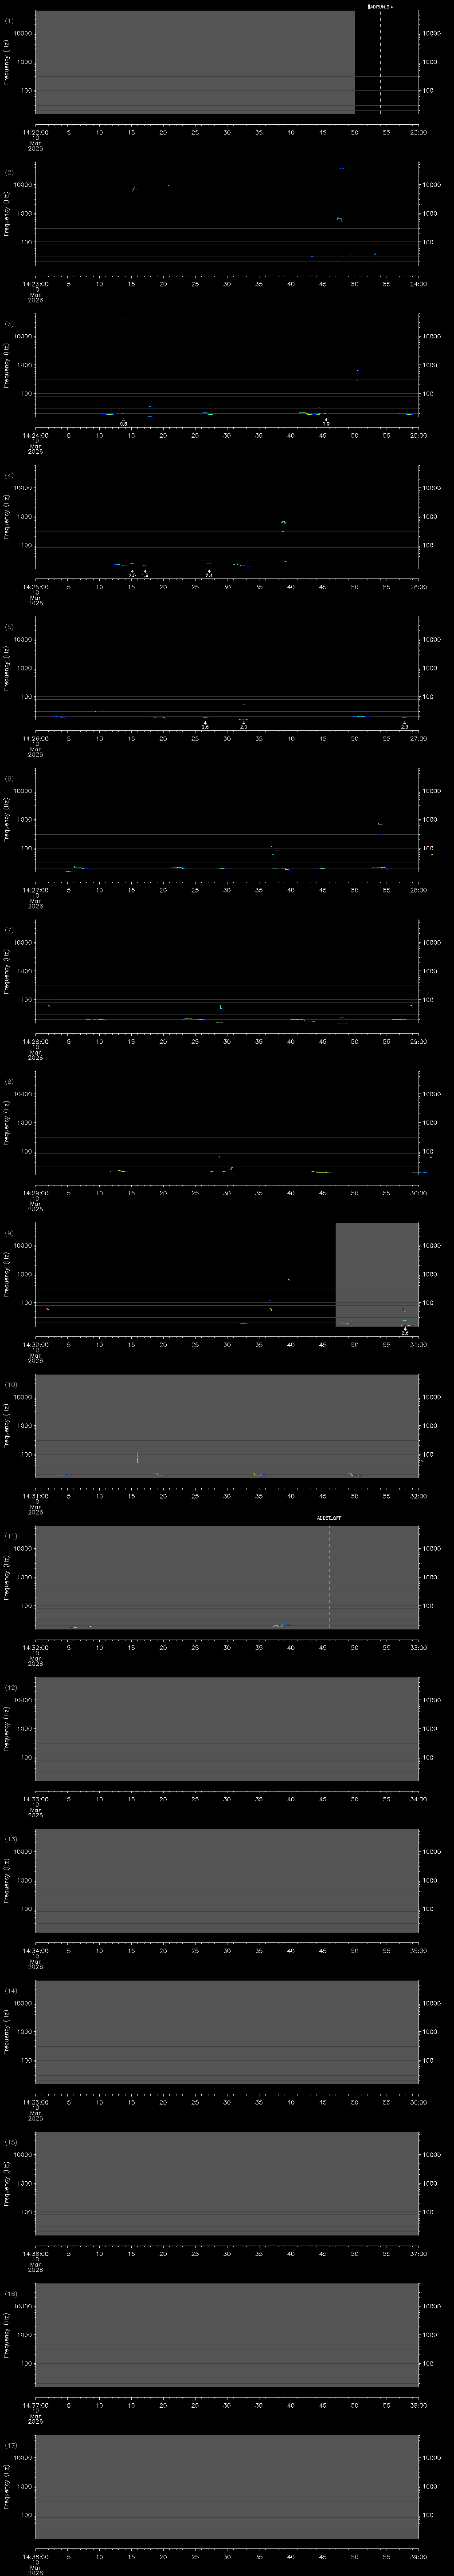The width and height of the screenshot is (454, 2576).
Task: Click the 2.0 arrow marker in panel 4
Action: coord(132,573)
